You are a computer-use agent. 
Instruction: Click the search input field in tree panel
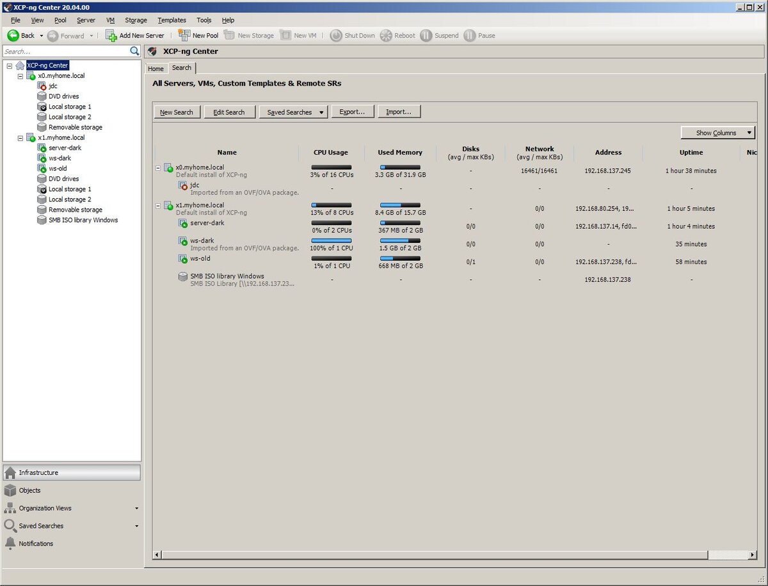(x=66, y=51)
